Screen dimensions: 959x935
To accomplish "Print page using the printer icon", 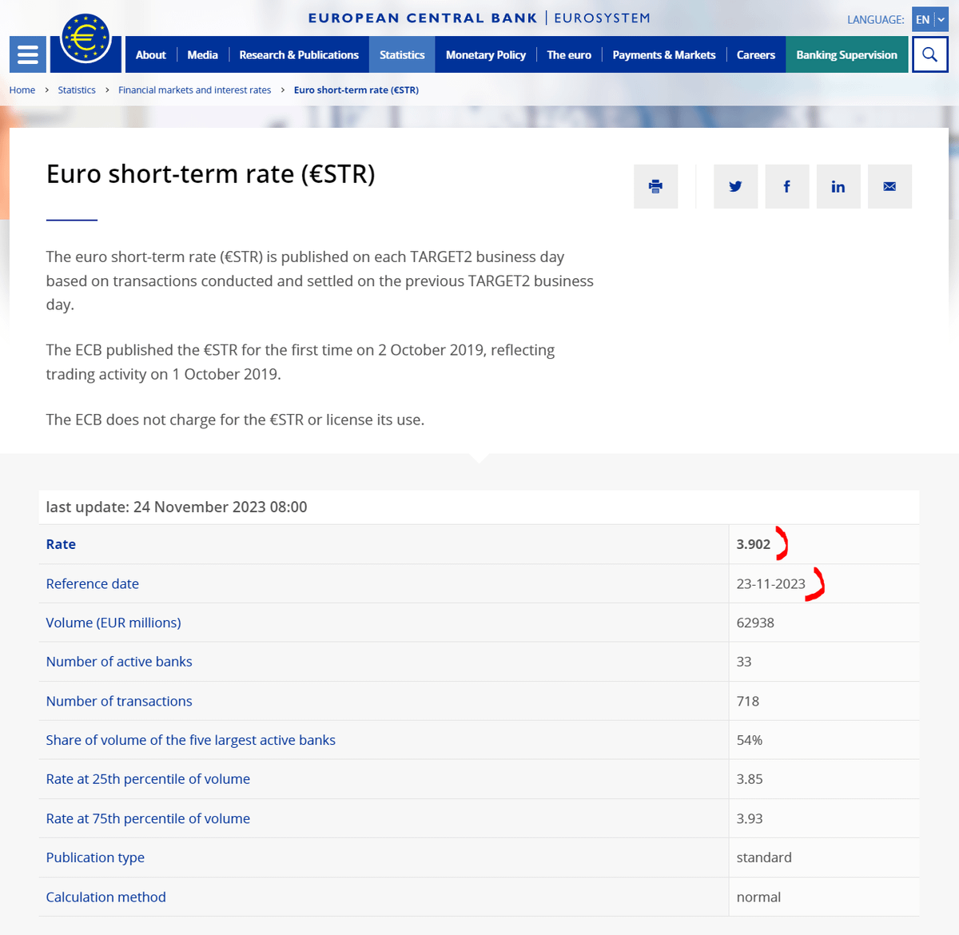I will (x=655, y=186).
